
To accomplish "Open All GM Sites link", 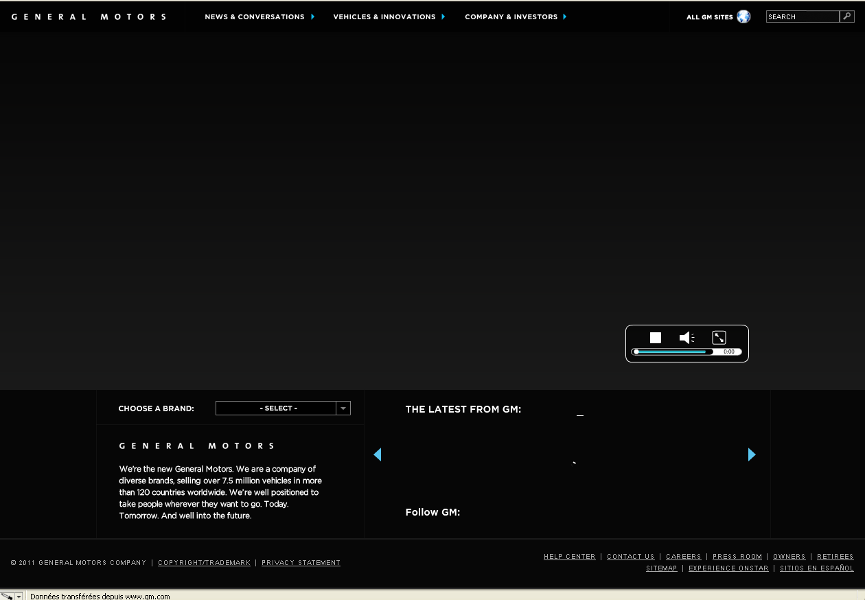I will (710, 17).
